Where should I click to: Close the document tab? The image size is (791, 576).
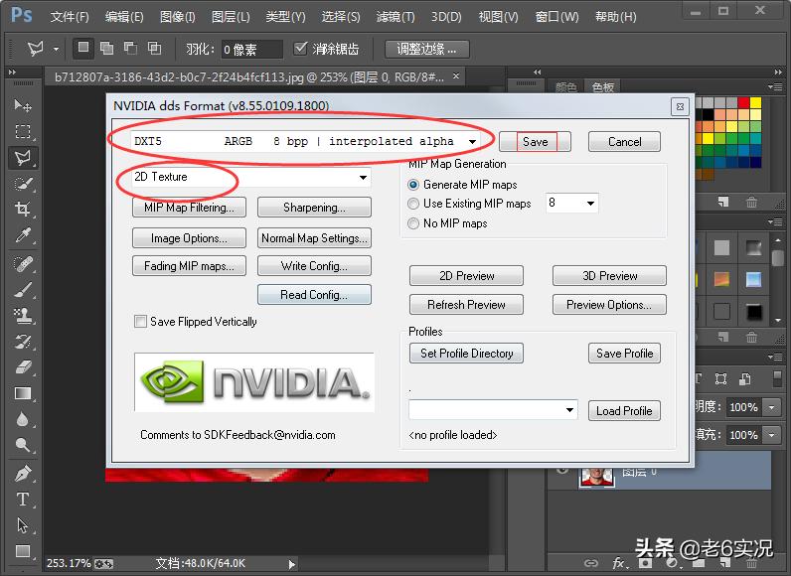(456, 76)
